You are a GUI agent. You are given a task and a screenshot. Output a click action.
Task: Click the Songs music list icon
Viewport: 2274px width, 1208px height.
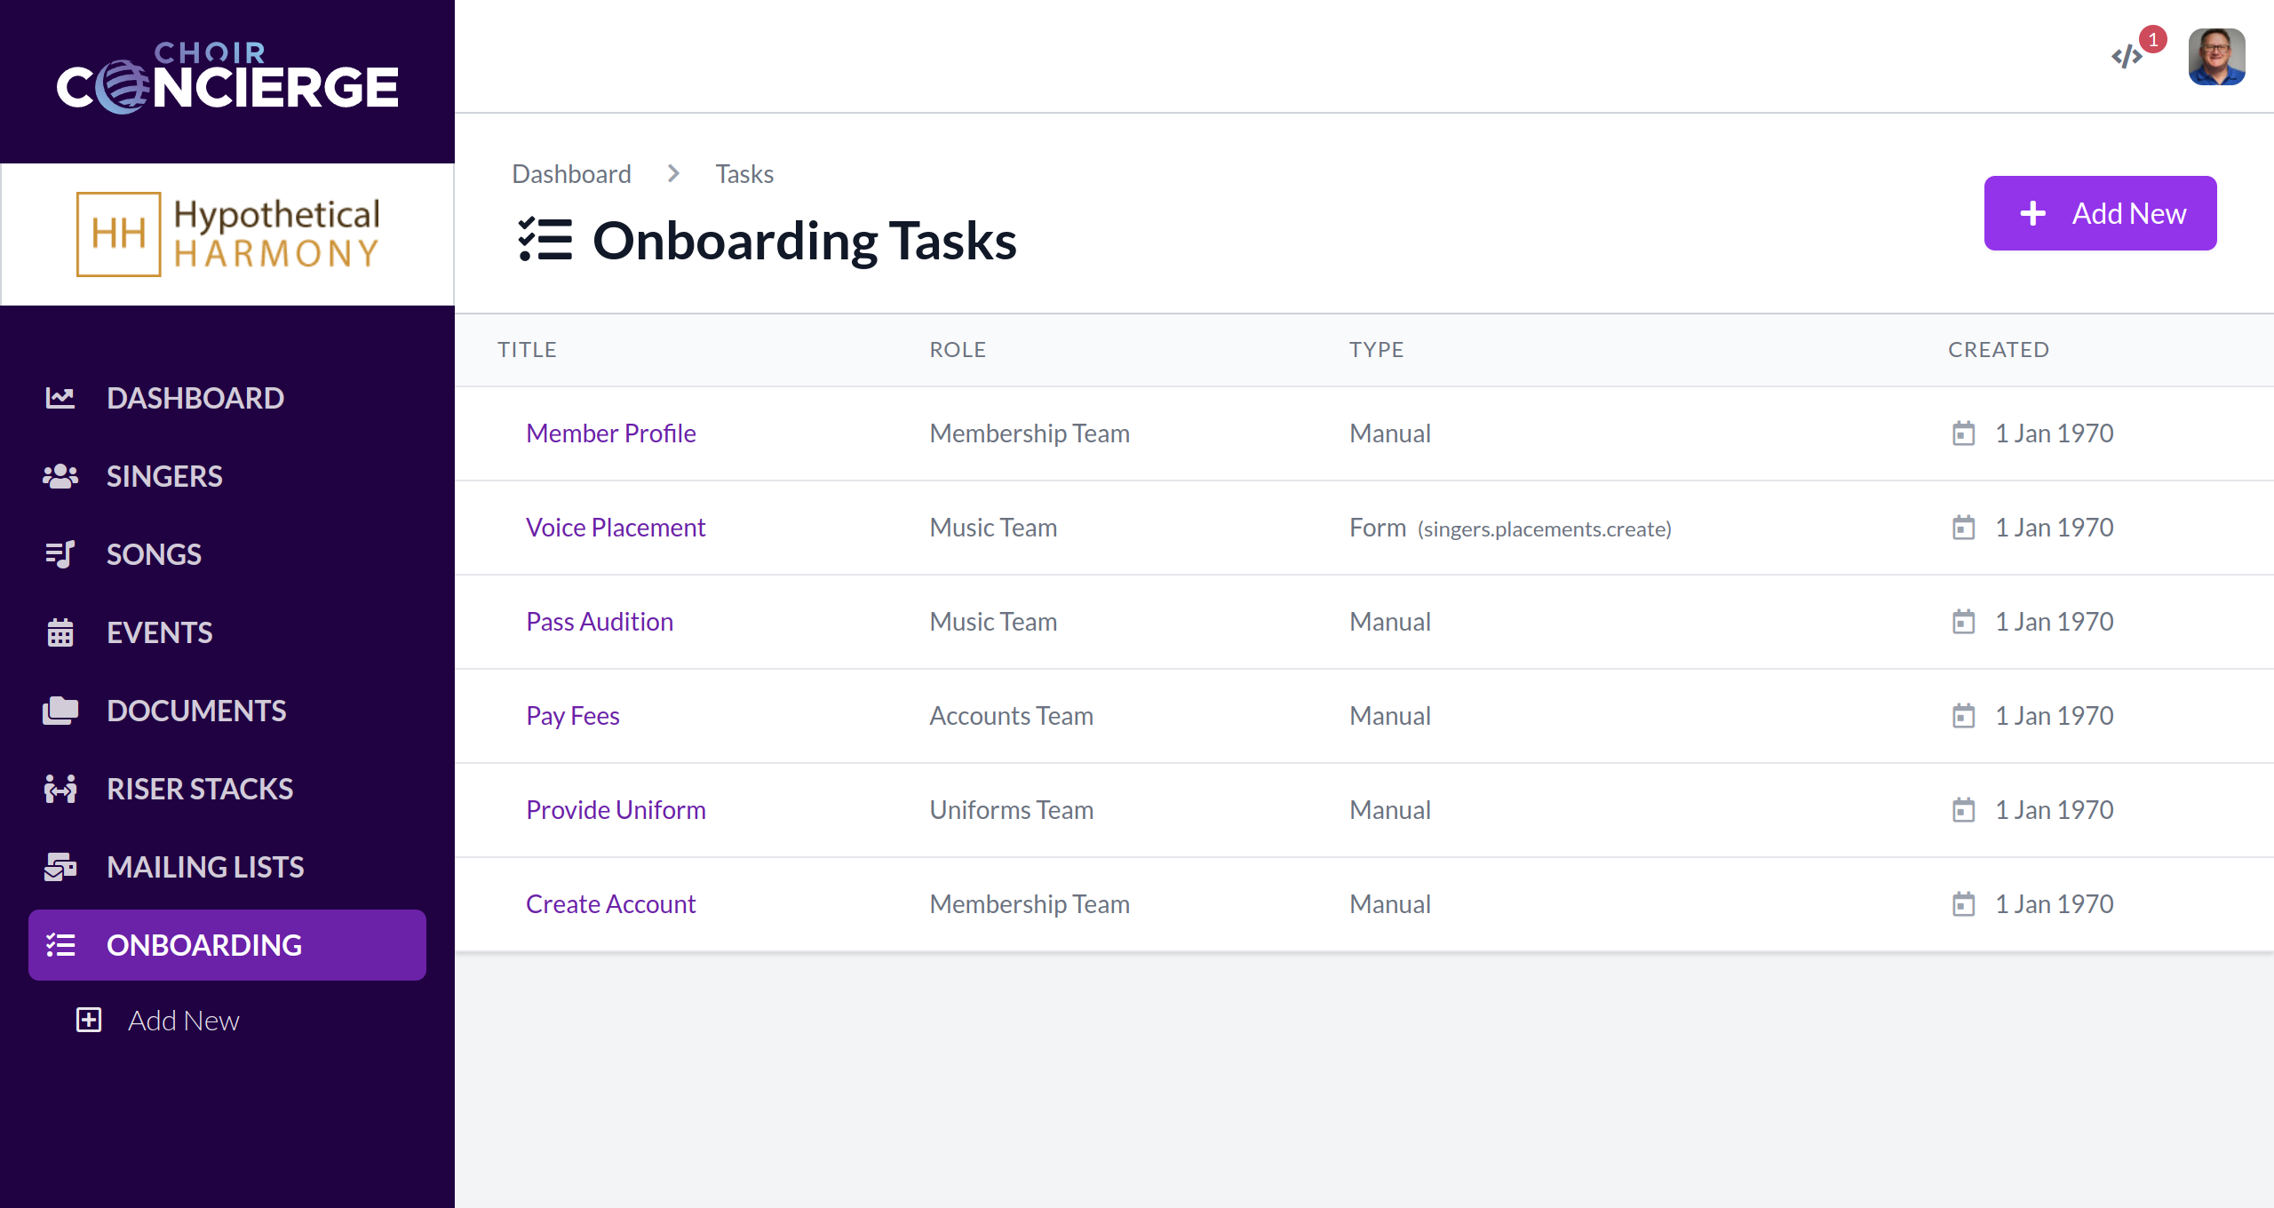coord(60,554)
